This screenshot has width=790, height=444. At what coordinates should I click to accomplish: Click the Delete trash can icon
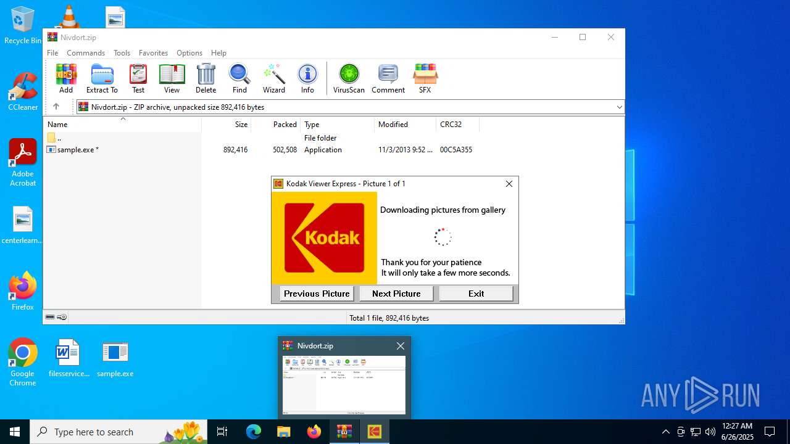click(x=206, y=78)
